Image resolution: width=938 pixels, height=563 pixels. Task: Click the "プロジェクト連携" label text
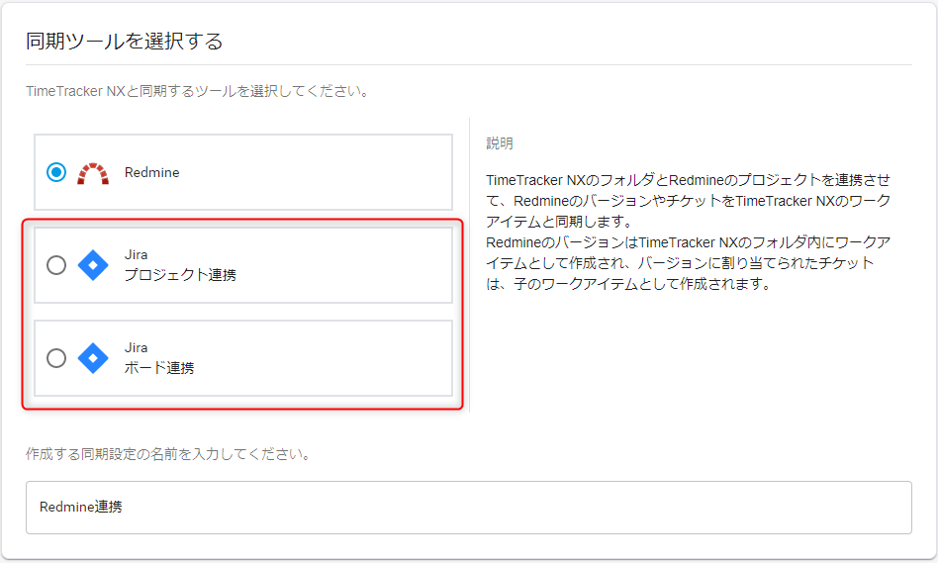pos(180,275)
